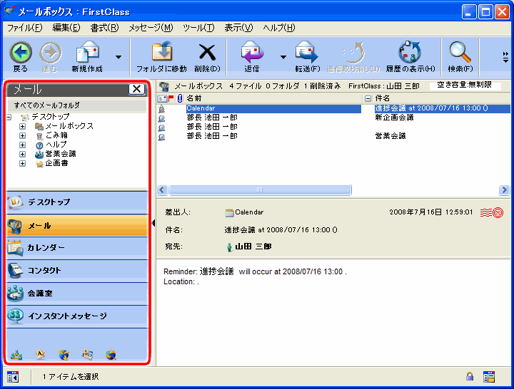Viewport: 514px width, 389px height.
Task: Open the メッセージ(M) menu
Action: (151, 28)
